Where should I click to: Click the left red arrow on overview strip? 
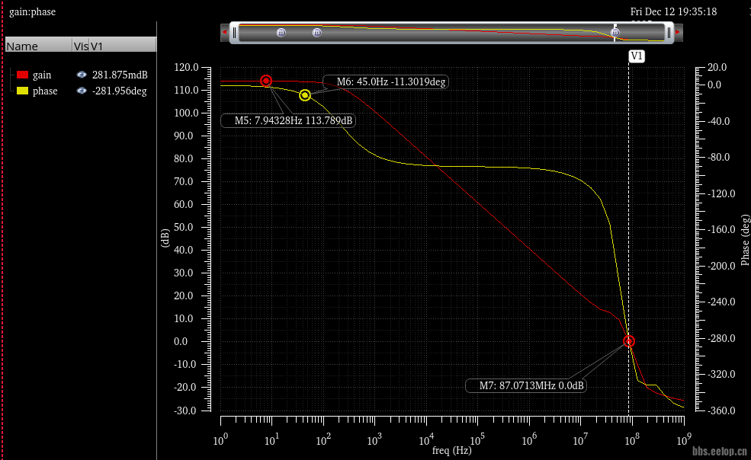(225, 33)
